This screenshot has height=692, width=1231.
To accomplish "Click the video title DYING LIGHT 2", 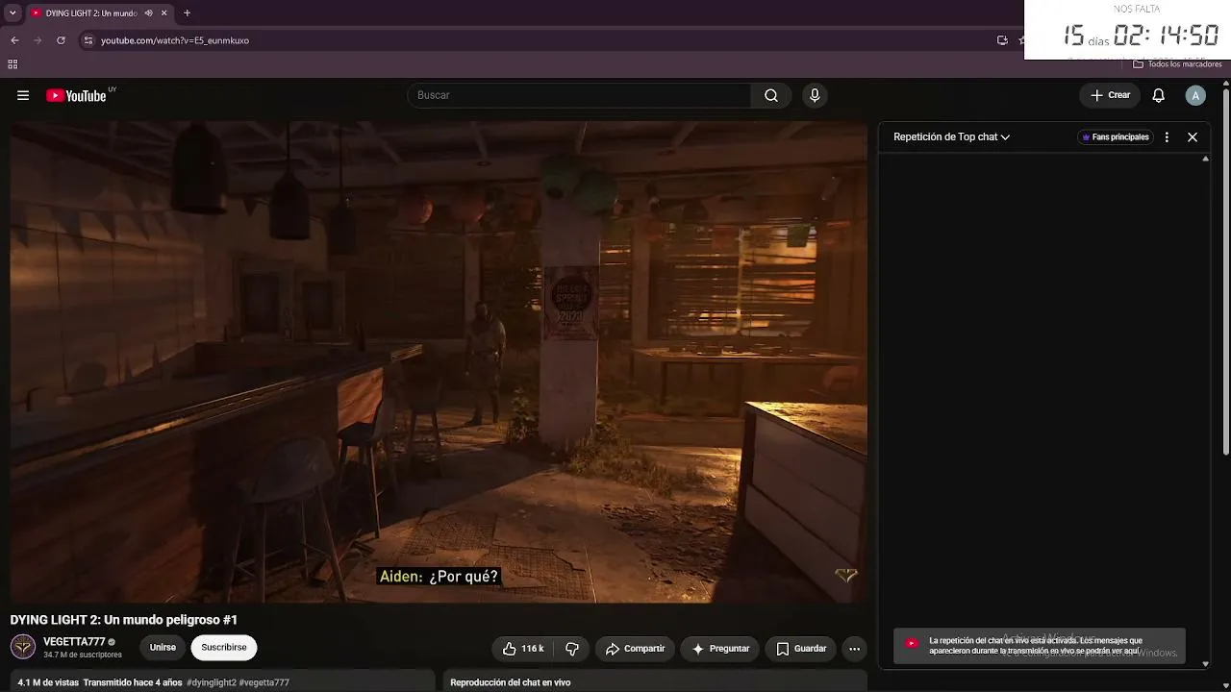I will (124, 620).
